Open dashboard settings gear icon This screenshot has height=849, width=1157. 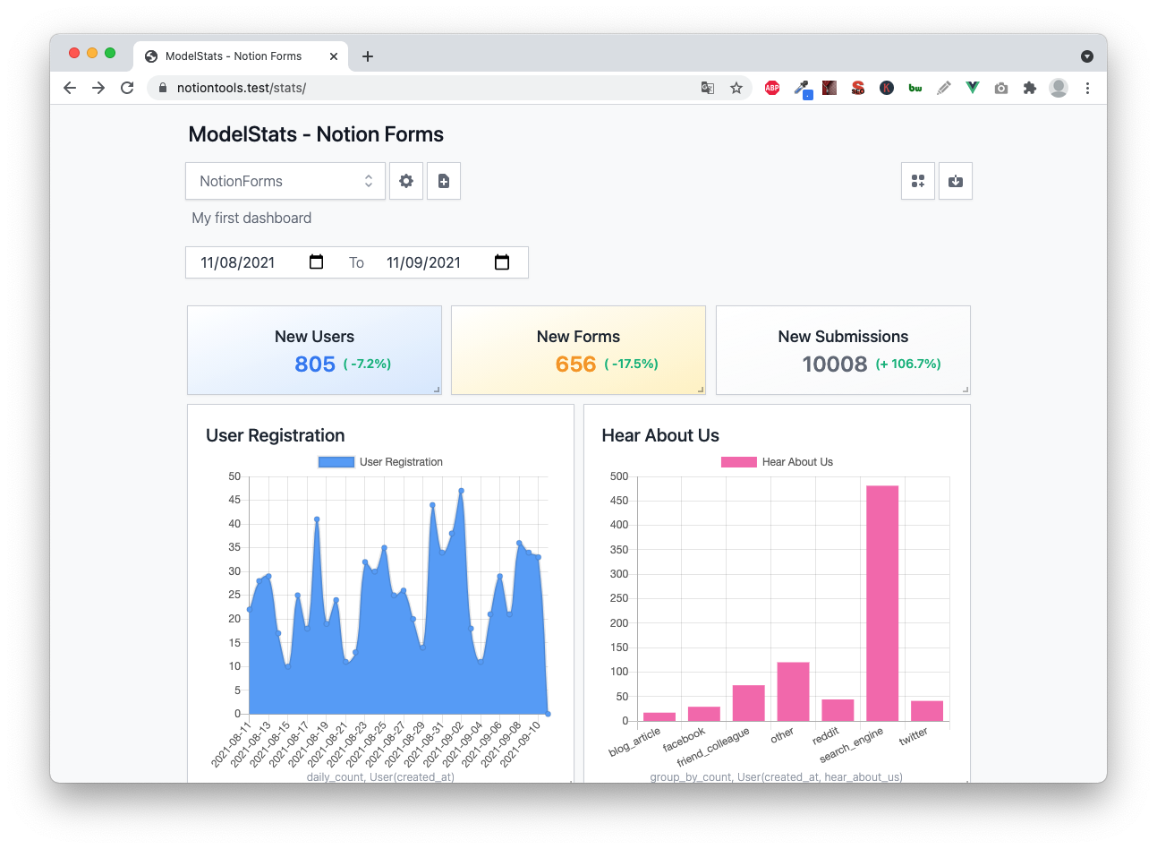coord(406,181)
